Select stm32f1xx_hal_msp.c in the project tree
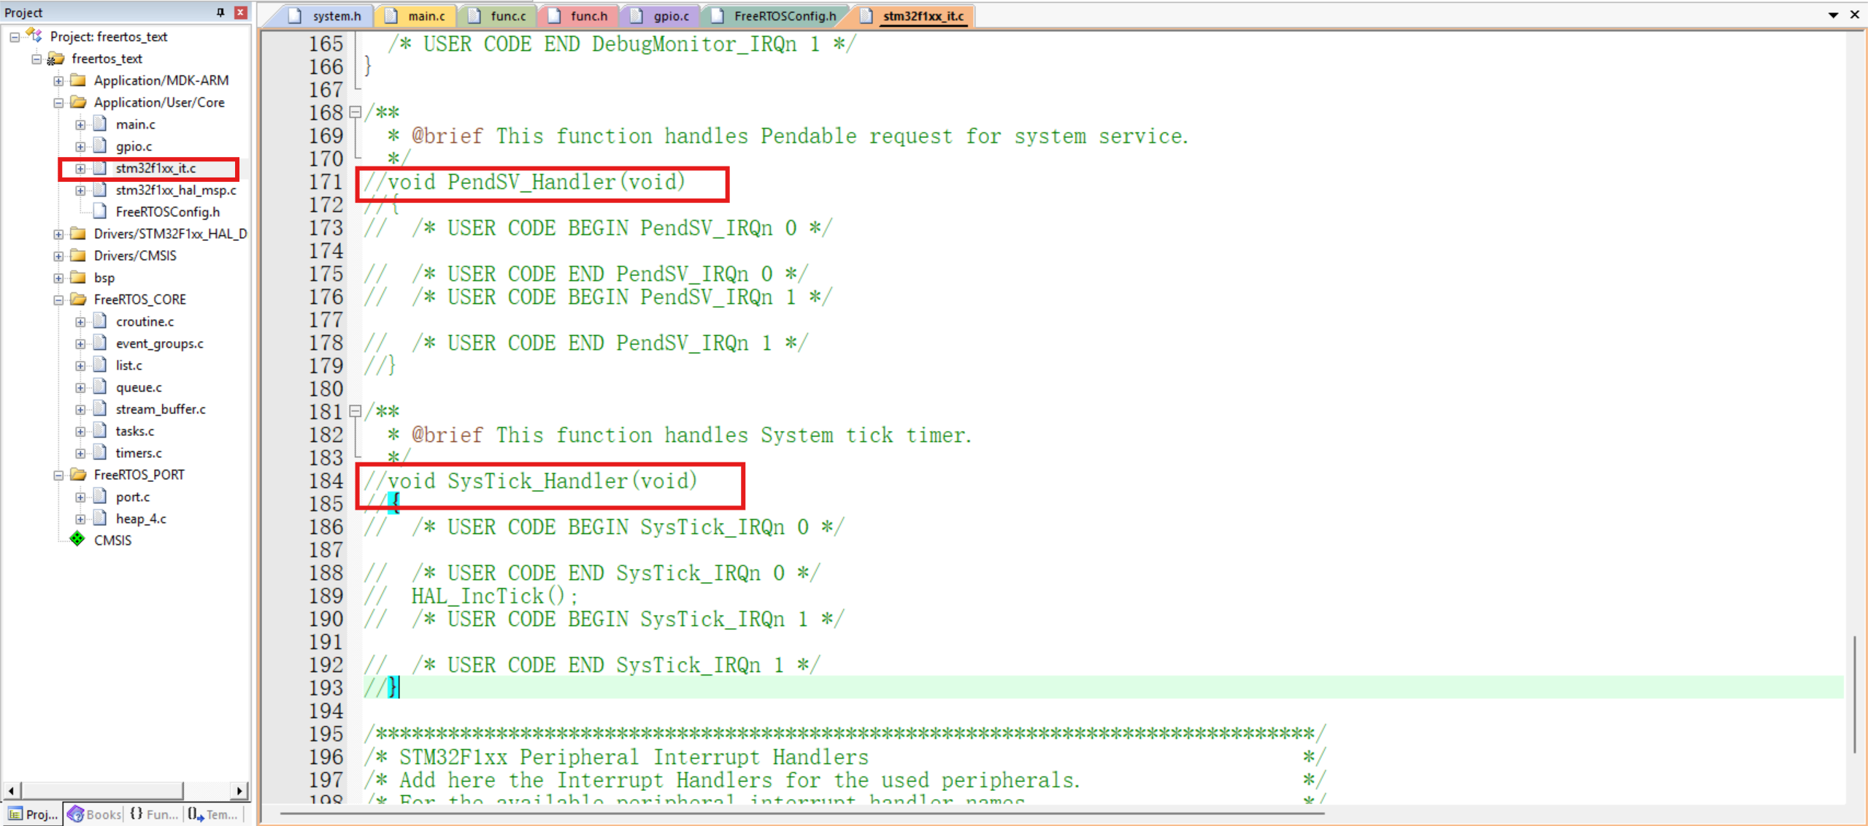 (175, 190)
